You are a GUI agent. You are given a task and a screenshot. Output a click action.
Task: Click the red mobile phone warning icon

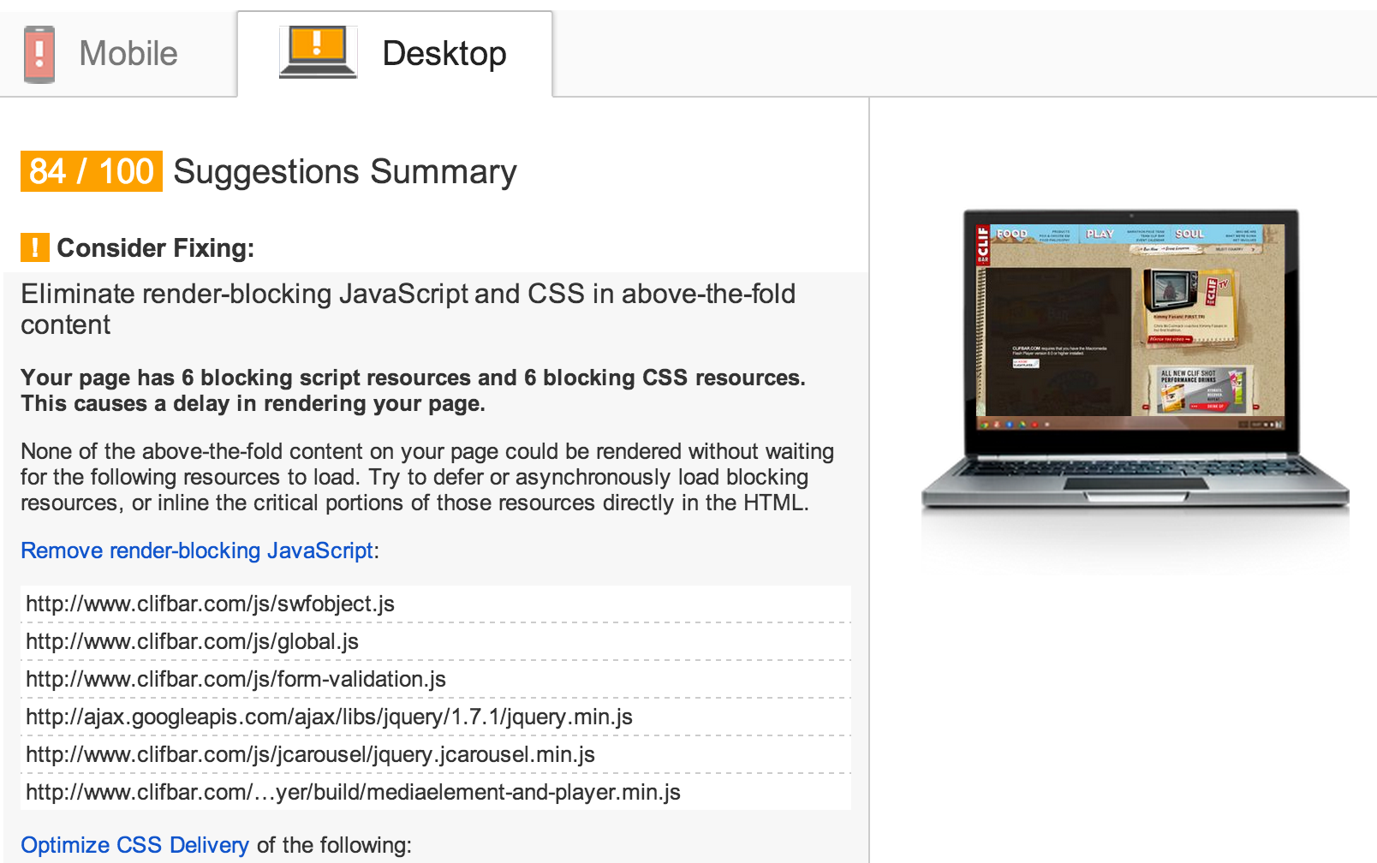[39, 55]
